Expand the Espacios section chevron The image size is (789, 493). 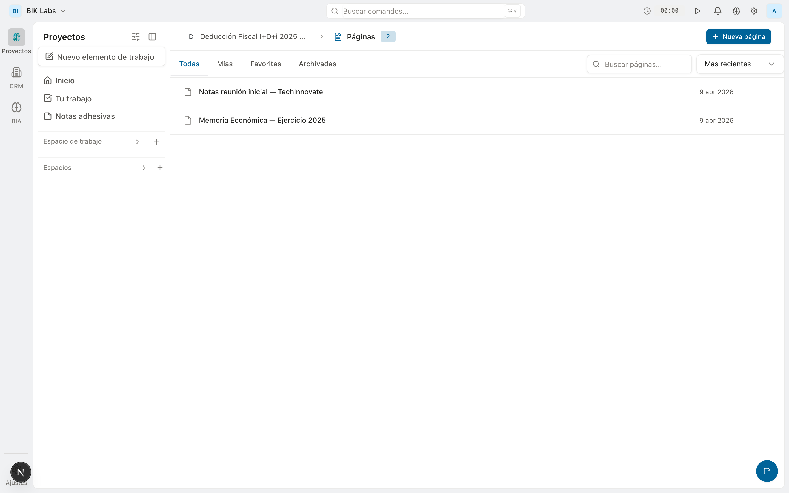pos(144,168)
